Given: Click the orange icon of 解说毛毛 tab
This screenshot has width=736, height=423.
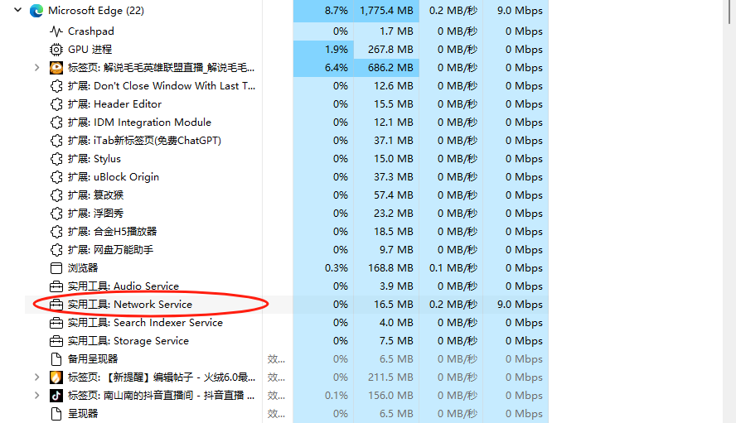Looking at the screenshot, I should point(56,68).
